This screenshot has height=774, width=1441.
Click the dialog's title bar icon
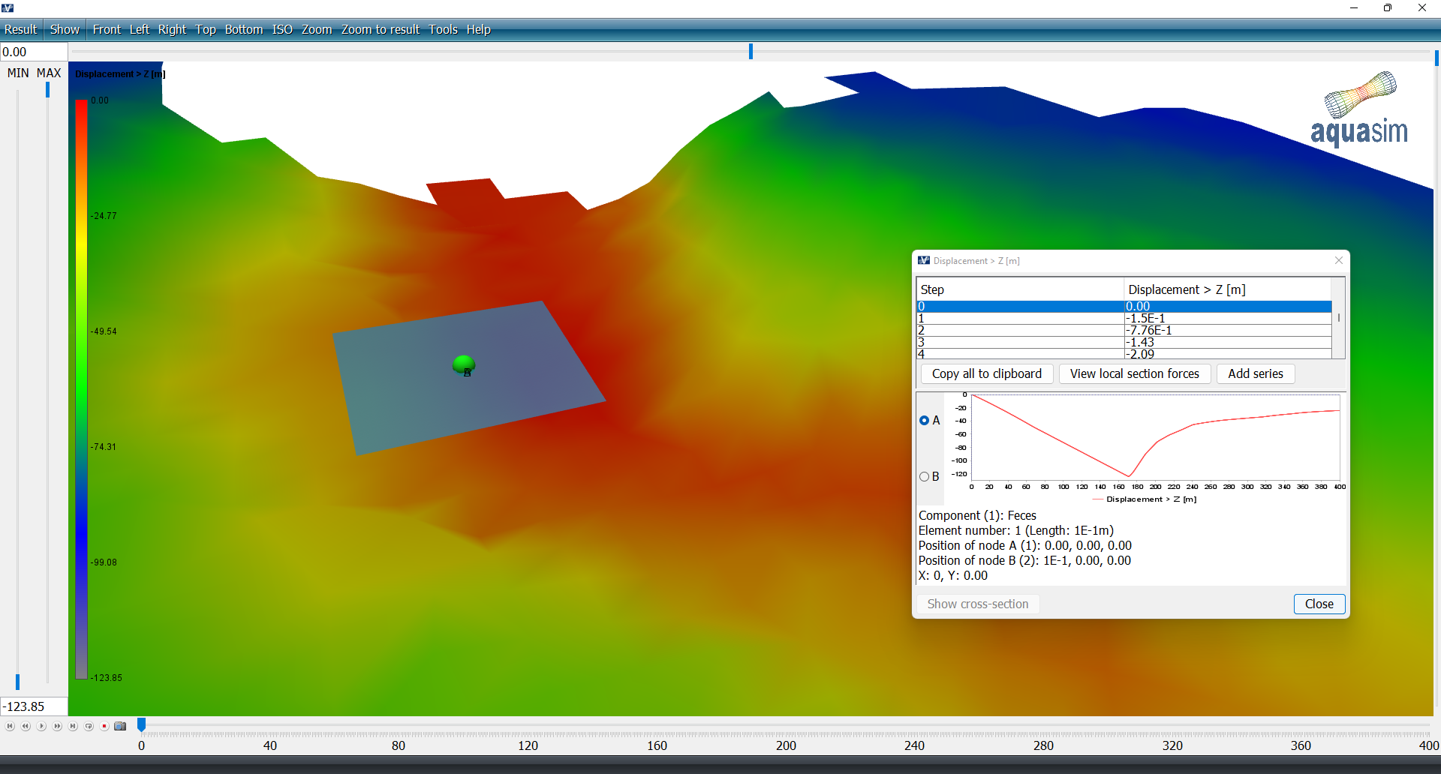[x=924, y=260]
